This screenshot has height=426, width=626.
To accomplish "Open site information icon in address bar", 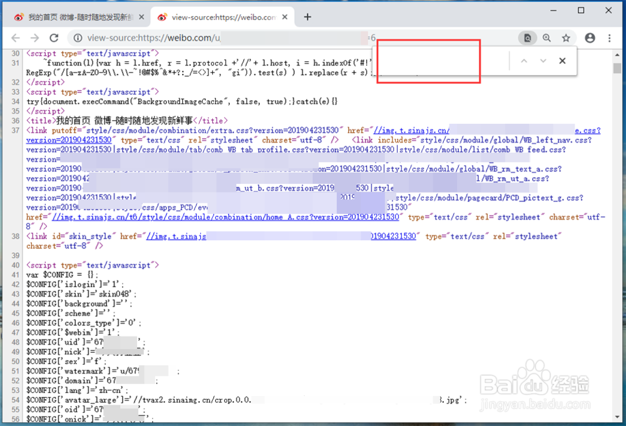I will pos(78,38).
